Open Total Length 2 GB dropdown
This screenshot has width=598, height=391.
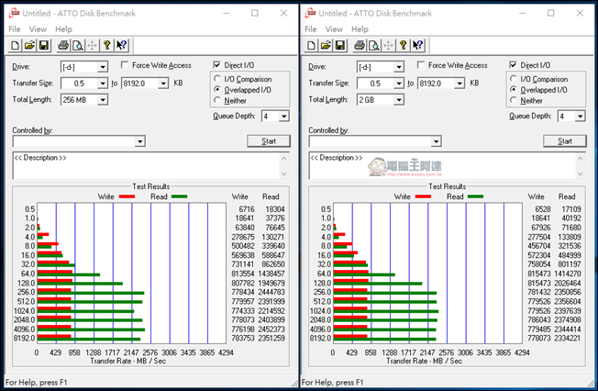pos(399,100)
